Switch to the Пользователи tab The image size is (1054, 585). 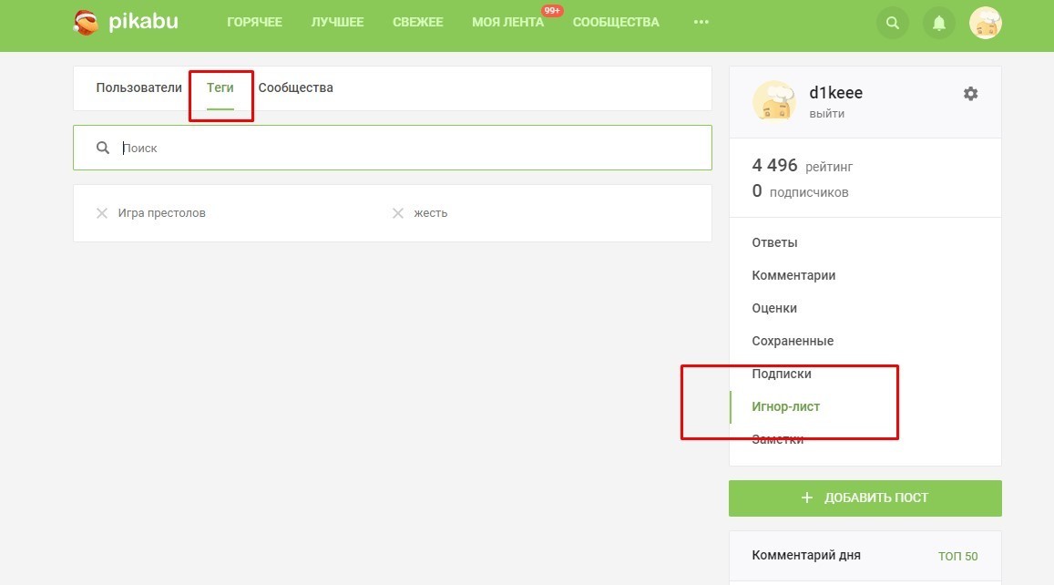coord(138,88)
